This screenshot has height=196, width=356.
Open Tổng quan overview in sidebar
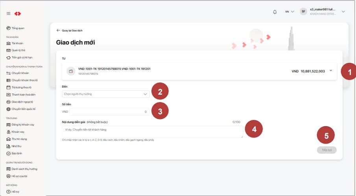18,28
